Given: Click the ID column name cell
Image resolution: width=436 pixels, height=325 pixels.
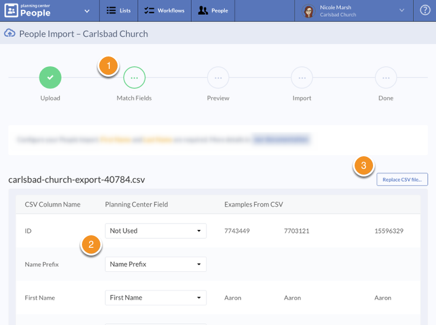Looking at the screenshot, I should [28, 231].
